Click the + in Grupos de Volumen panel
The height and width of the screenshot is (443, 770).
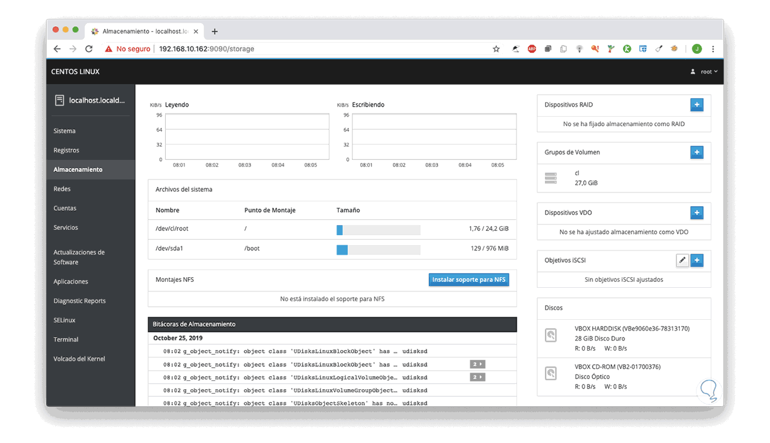pyautogui.click(x=697, y=152)
